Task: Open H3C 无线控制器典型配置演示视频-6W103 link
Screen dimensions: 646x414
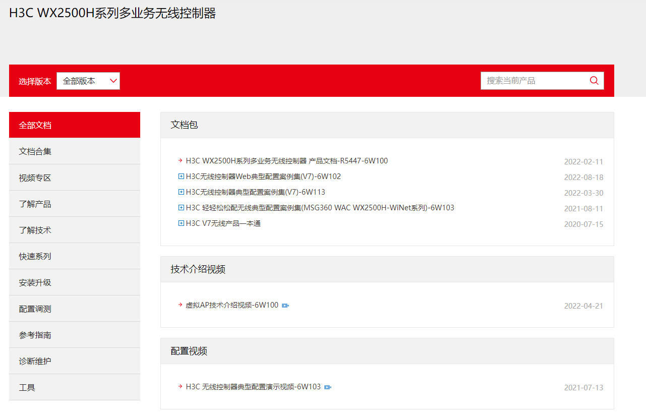Action: 253,387
